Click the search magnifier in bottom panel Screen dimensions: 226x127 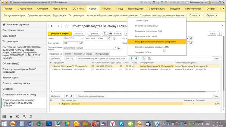click(x=24, y=116)
